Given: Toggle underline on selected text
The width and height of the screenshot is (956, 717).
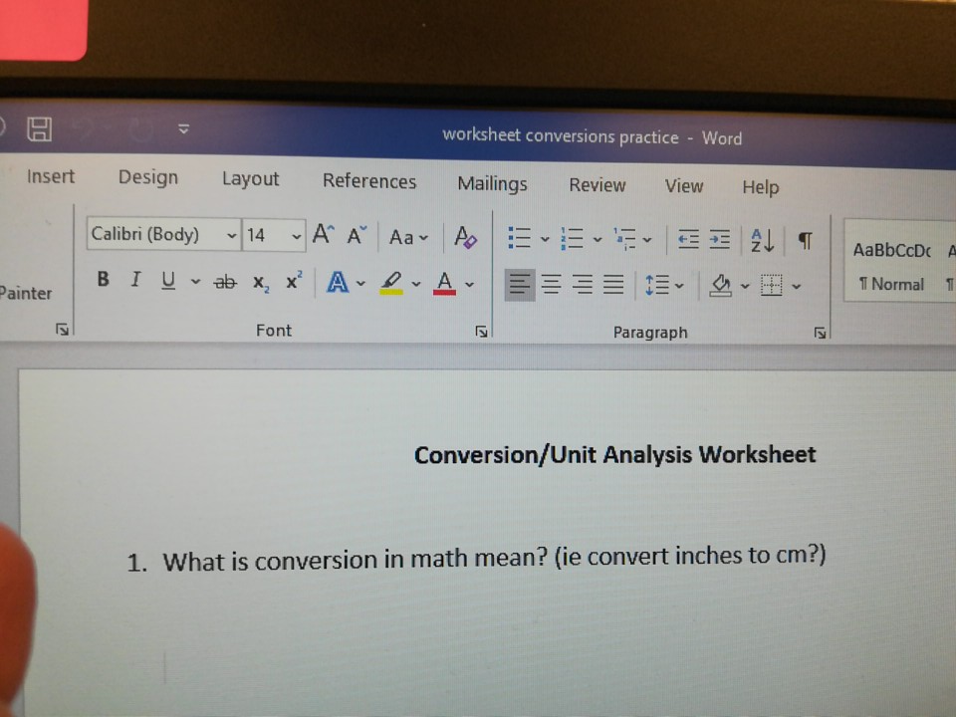Looking at the screenshot, I should tap(167, 281).
